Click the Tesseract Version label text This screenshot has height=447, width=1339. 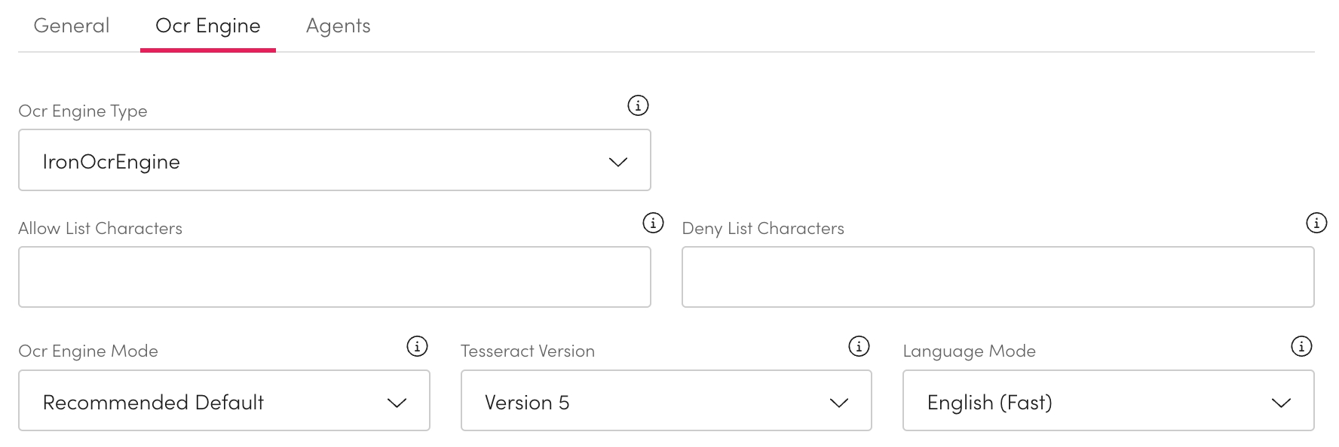pyautogui.click(x=528, y=351)
